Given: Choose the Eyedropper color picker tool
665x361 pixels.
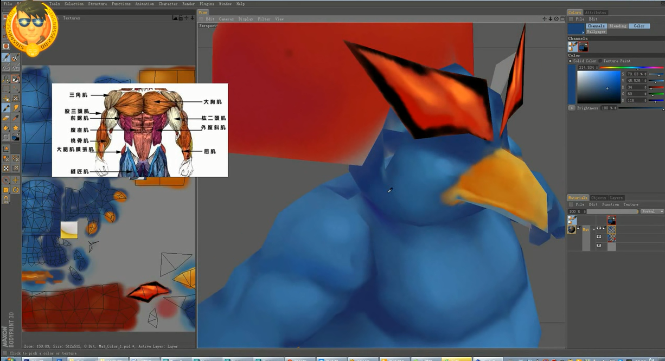Looking at the screenshot, I should click(16, 118).
